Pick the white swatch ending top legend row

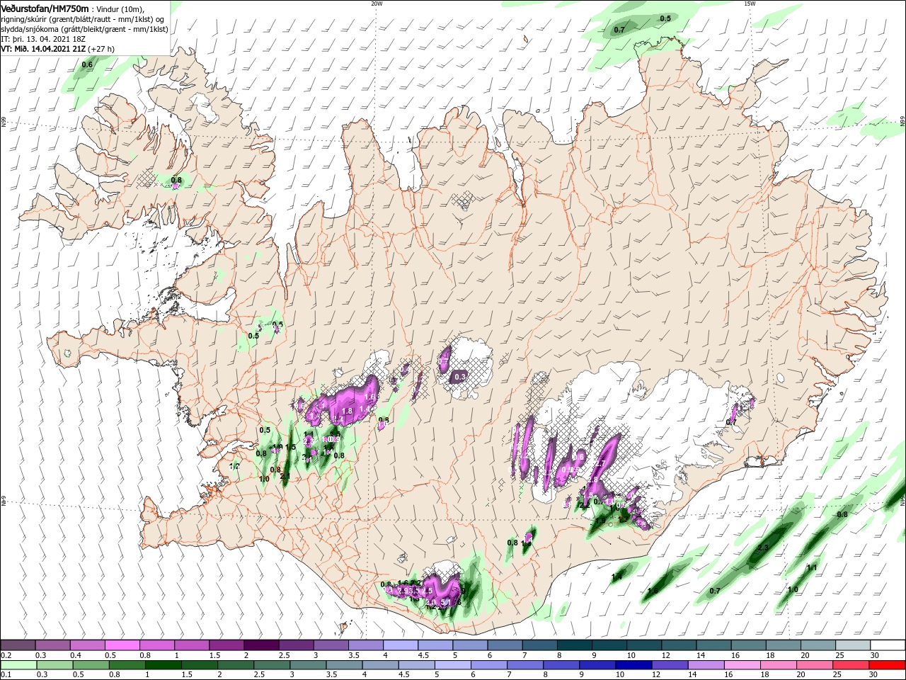(x=887, y=645)
